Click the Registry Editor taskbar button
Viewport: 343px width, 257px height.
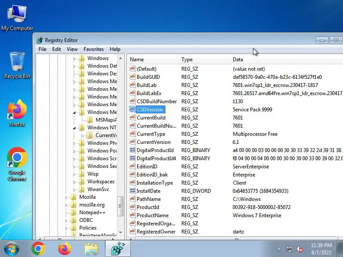[x=118, y=249]
